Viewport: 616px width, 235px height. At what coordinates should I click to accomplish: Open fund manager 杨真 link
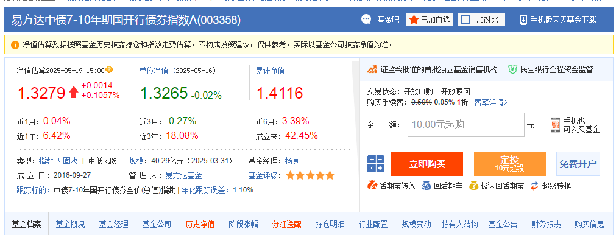(x=292, y=161)
